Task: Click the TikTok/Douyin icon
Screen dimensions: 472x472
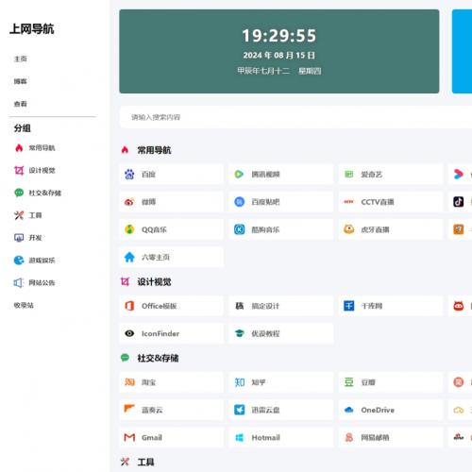Action: (x=458, y=202)
